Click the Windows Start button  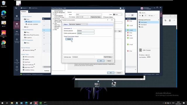(2, 103)
